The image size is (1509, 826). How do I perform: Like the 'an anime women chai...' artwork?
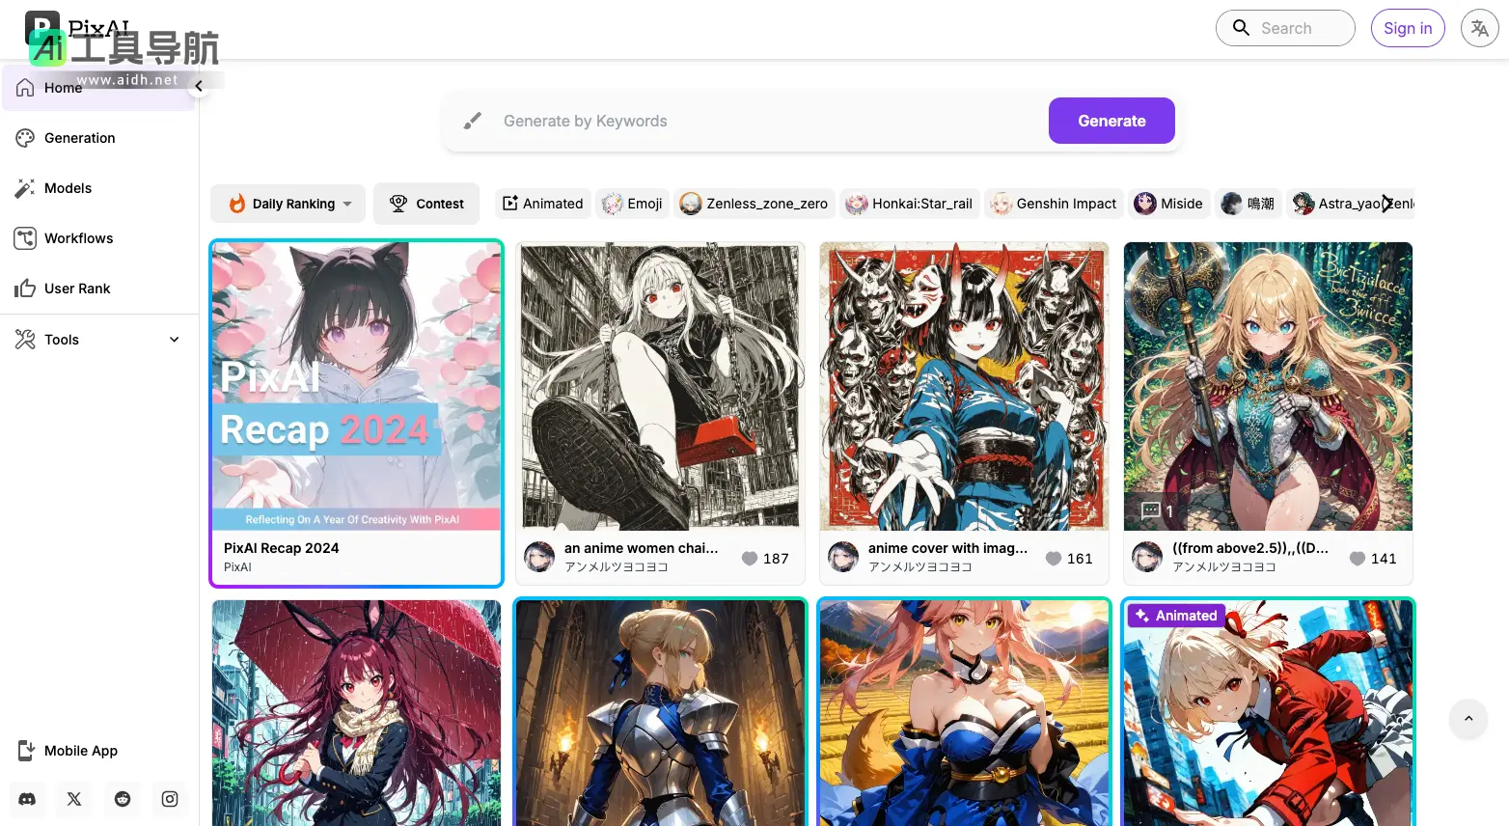[750, 559]
